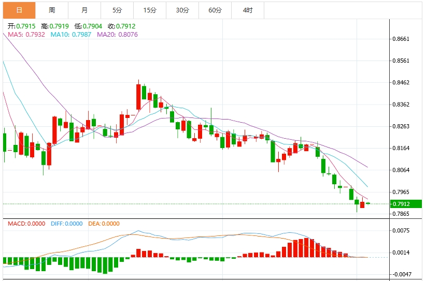
Task: Click the 0.8362 price axis label
Action: click(401, 105)
